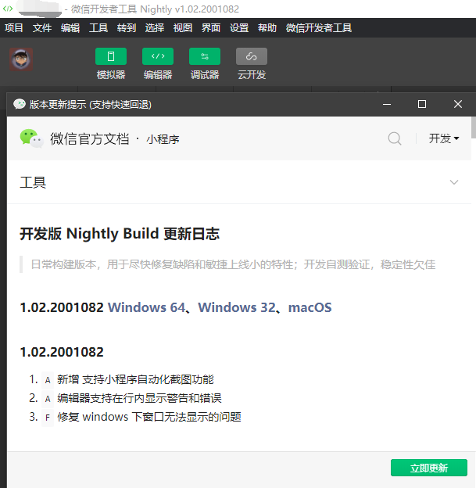Open the Windows 32 download link
476x488 pixels.
pos(237,307)
